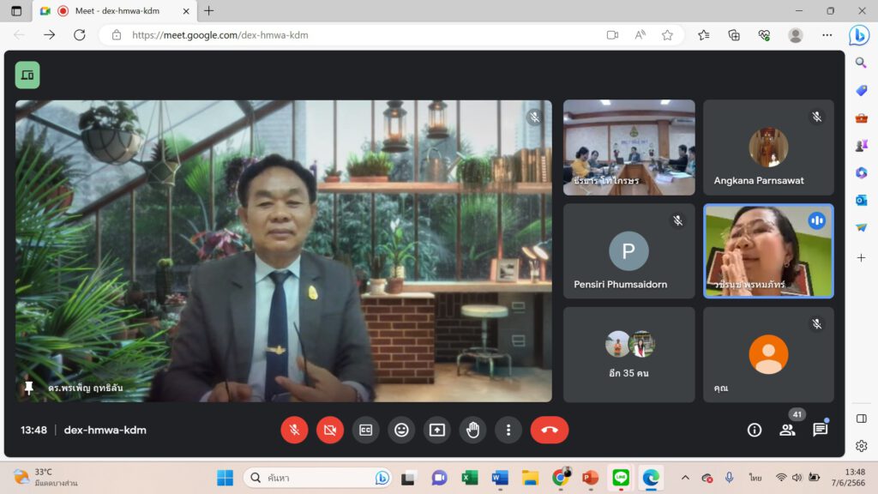Unmute the microphone in Meet toolbar
This screenshot has height=494, width=878.
[294, 430]
